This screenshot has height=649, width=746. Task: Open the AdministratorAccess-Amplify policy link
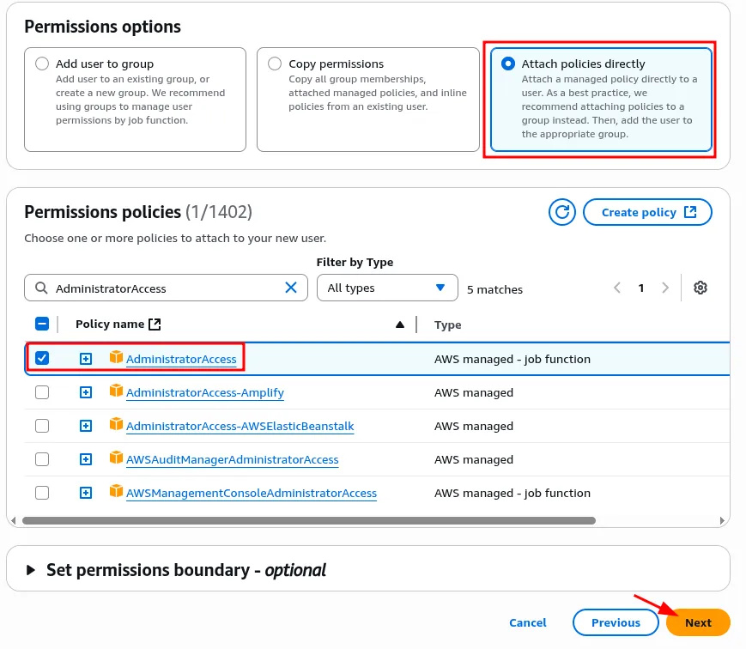[204, 392]
